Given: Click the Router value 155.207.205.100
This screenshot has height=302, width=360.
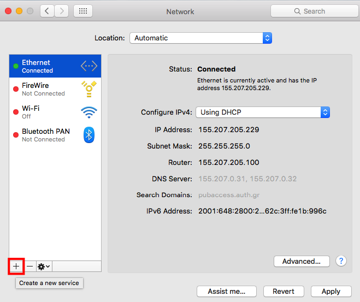Looking at the screenshot, I should (229, 163).
